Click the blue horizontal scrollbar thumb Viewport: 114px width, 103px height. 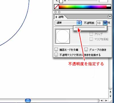(28, 100)
